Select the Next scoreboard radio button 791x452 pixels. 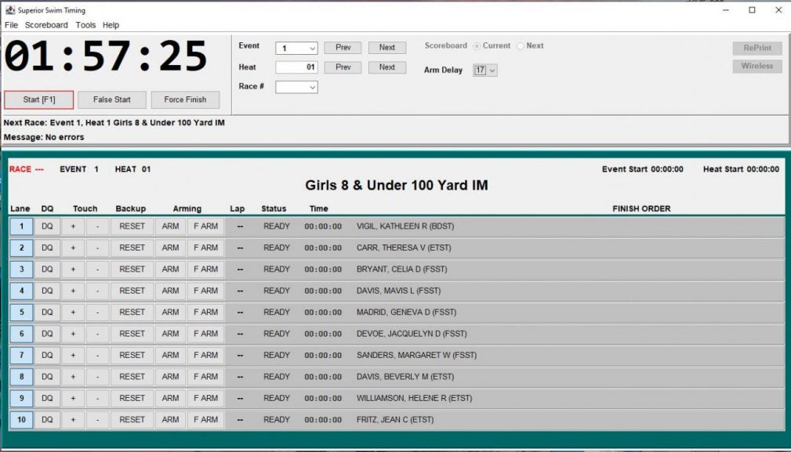[x=521, y=46]
